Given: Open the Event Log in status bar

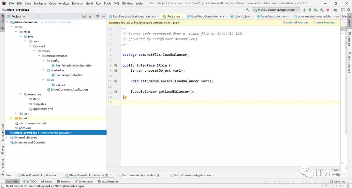Looking at the screenshot, I should [337, 181].
